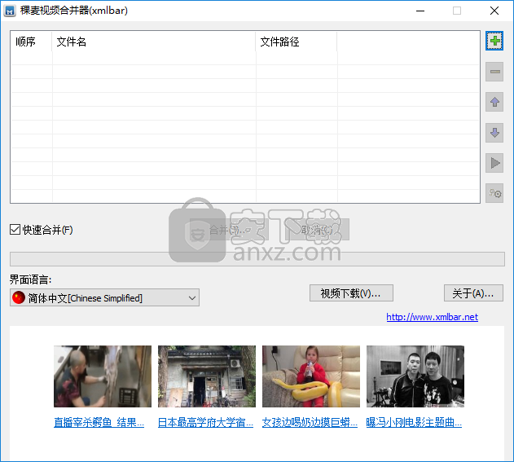Click the move up arrow icon
The width and height of the screenshot is (514, 462).
[494, 103]
